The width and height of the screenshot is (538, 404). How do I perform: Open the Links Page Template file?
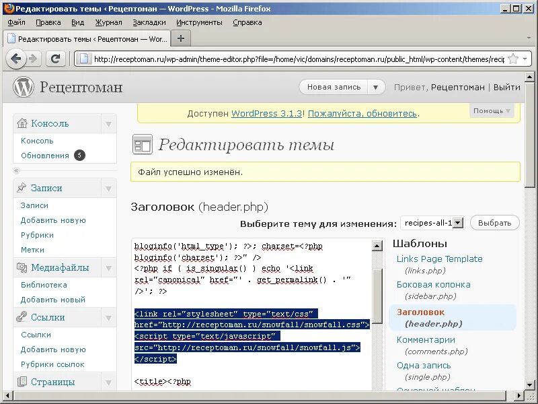440,259
